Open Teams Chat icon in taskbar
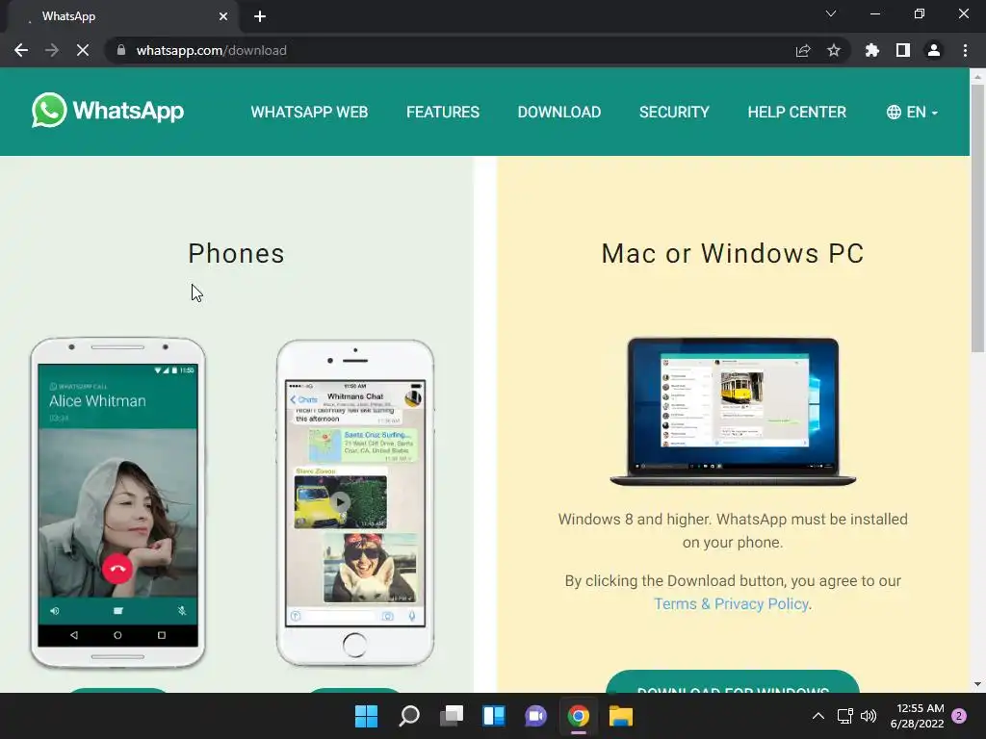 point(536,716)
